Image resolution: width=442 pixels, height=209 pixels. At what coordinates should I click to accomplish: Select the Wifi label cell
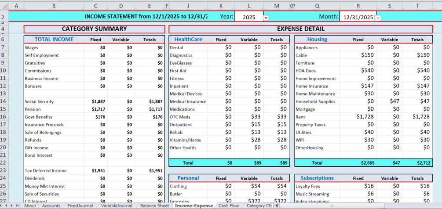click(317, 140)
